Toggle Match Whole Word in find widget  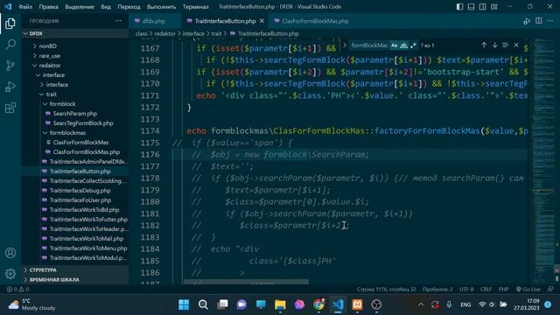[x=403, y=45]
